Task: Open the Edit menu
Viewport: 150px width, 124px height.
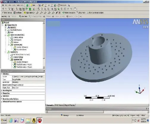Action: pos(6,5)
